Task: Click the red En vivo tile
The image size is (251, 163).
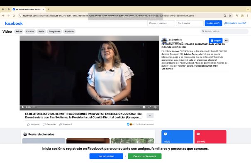Action: (210, 137)
